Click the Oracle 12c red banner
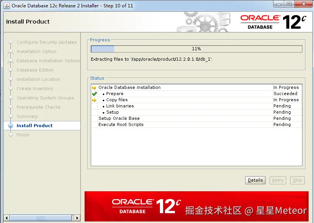314x223 pixels. click(x=197, y=206)
